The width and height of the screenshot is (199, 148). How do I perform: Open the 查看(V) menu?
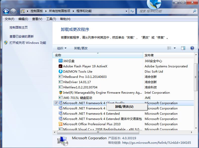[x=37, y=19]
